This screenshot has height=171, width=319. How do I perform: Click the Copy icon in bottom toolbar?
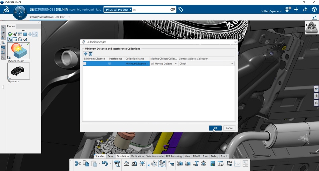pyautogui.click(x=86, y=163)
